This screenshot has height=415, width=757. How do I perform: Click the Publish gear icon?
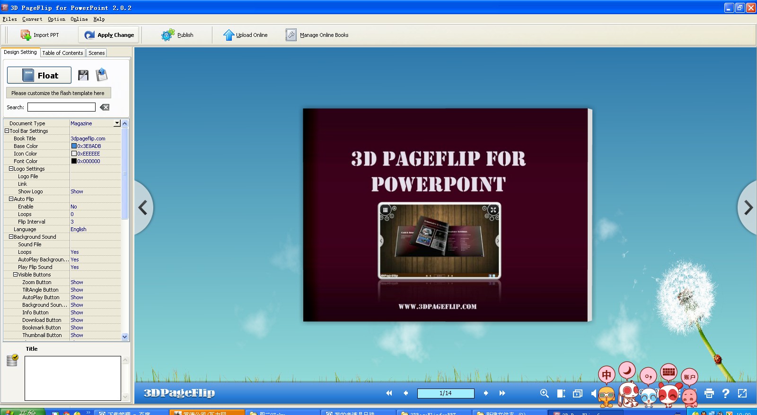167,35
